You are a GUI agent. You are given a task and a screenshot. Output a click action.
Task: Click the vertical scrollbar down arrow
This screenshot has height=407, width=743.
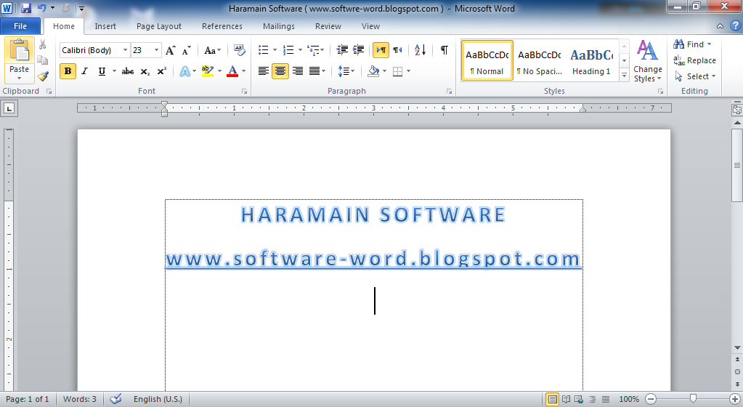[x=737, y=347]
